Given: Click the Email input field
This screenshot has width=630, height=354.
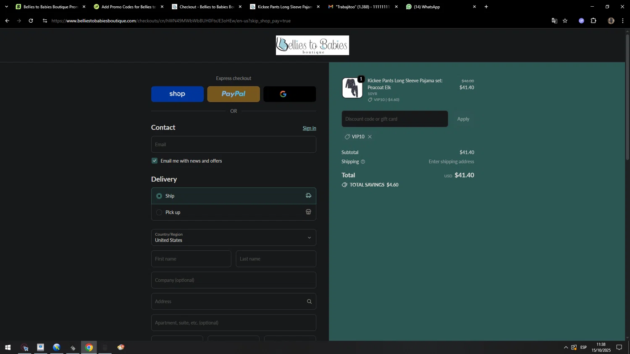Looking at the screenshot, I should pyautogui.click(x=234, y=144).
